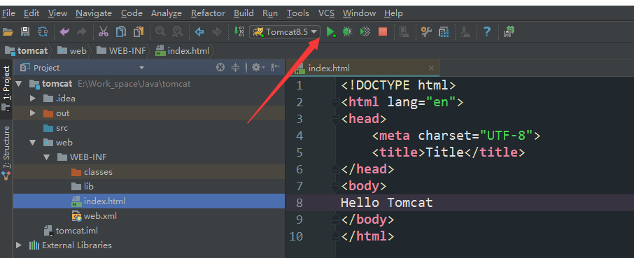Open the Tools menu

298,13
